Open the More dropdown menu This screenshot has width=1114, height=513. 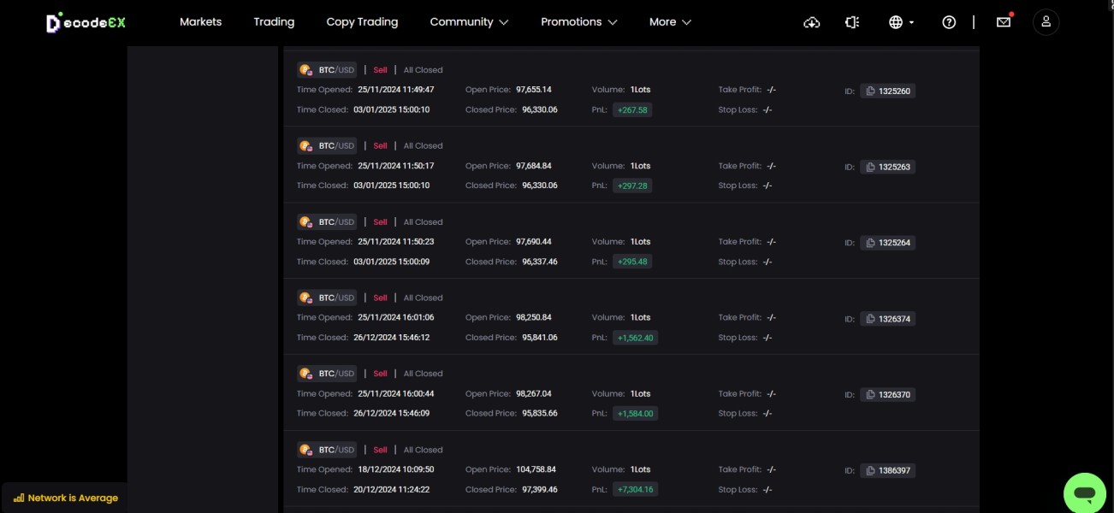point(670,22)
